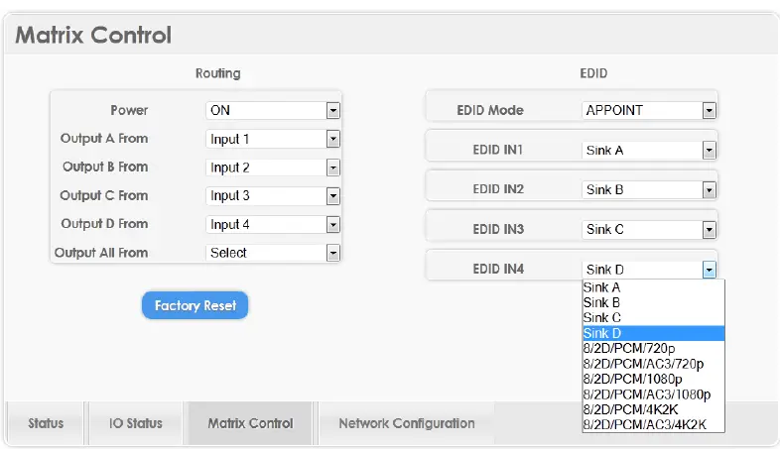Expand the EDID IN1 dropdown
This screenshot has width=780, height=449.
pos(649,150)
